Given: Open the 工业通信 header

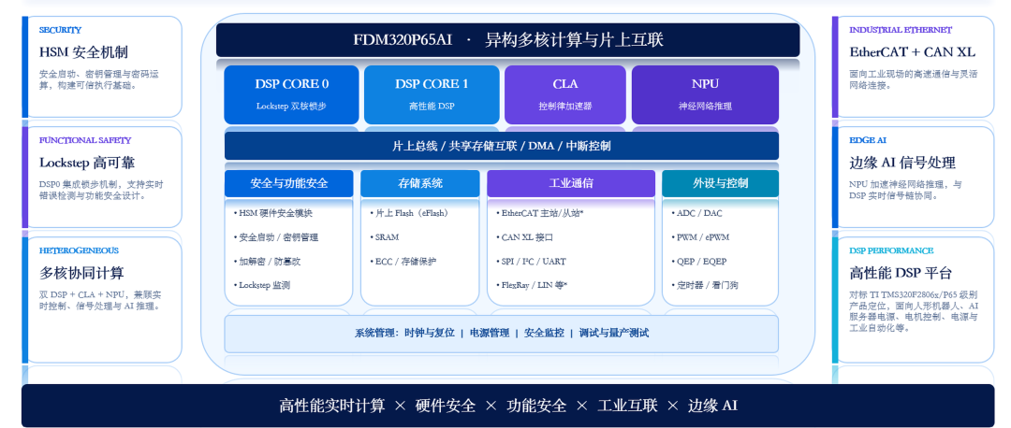Looking at the screenshot, I should tap(571, 183).
